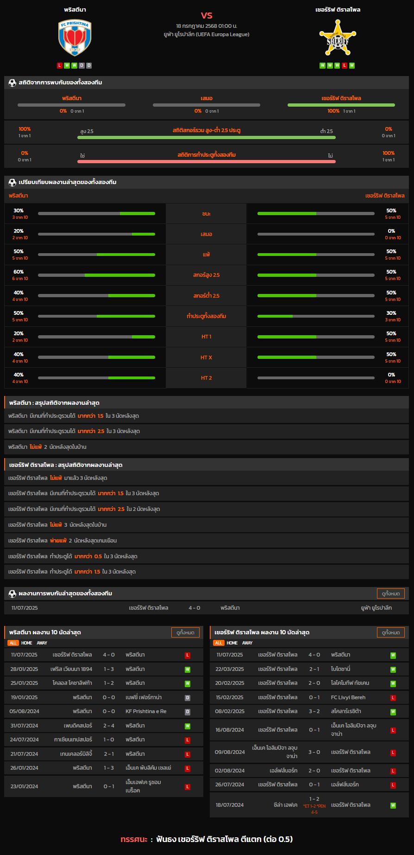Switch to AWAY tab in เชอร์รีฟ ติราสโพล table
This screenshot has width=414, height=855.
[x=248, y=643]
